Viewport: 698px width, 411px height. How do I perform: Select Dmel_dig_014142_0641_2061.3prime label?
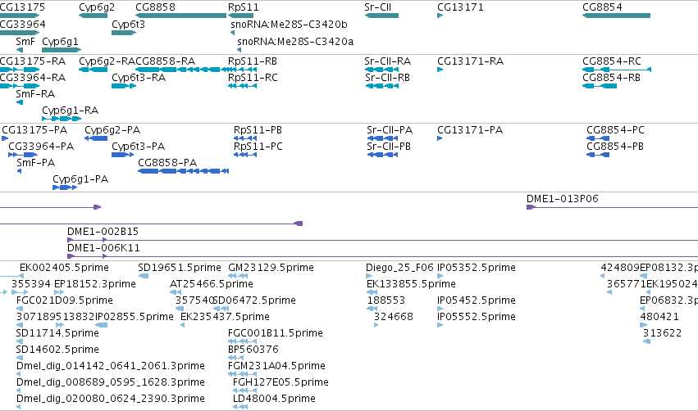pyautogui.click(x=111, y=367)
